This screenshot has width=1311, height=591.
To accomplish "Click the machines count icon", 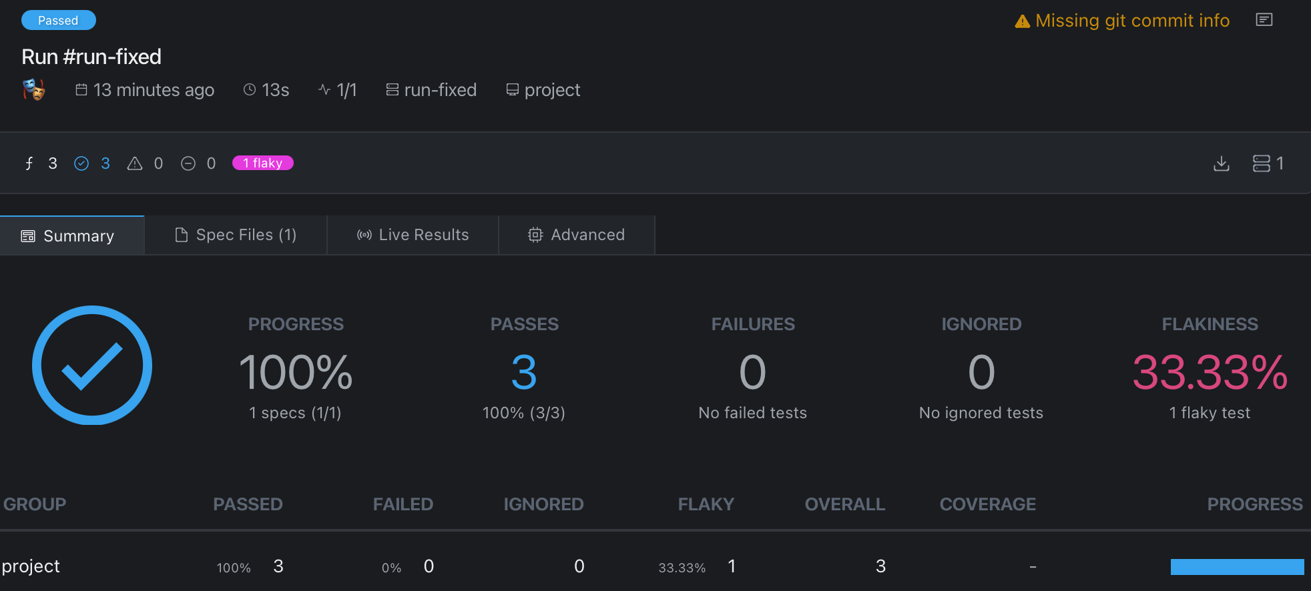I will (1261, 163).
